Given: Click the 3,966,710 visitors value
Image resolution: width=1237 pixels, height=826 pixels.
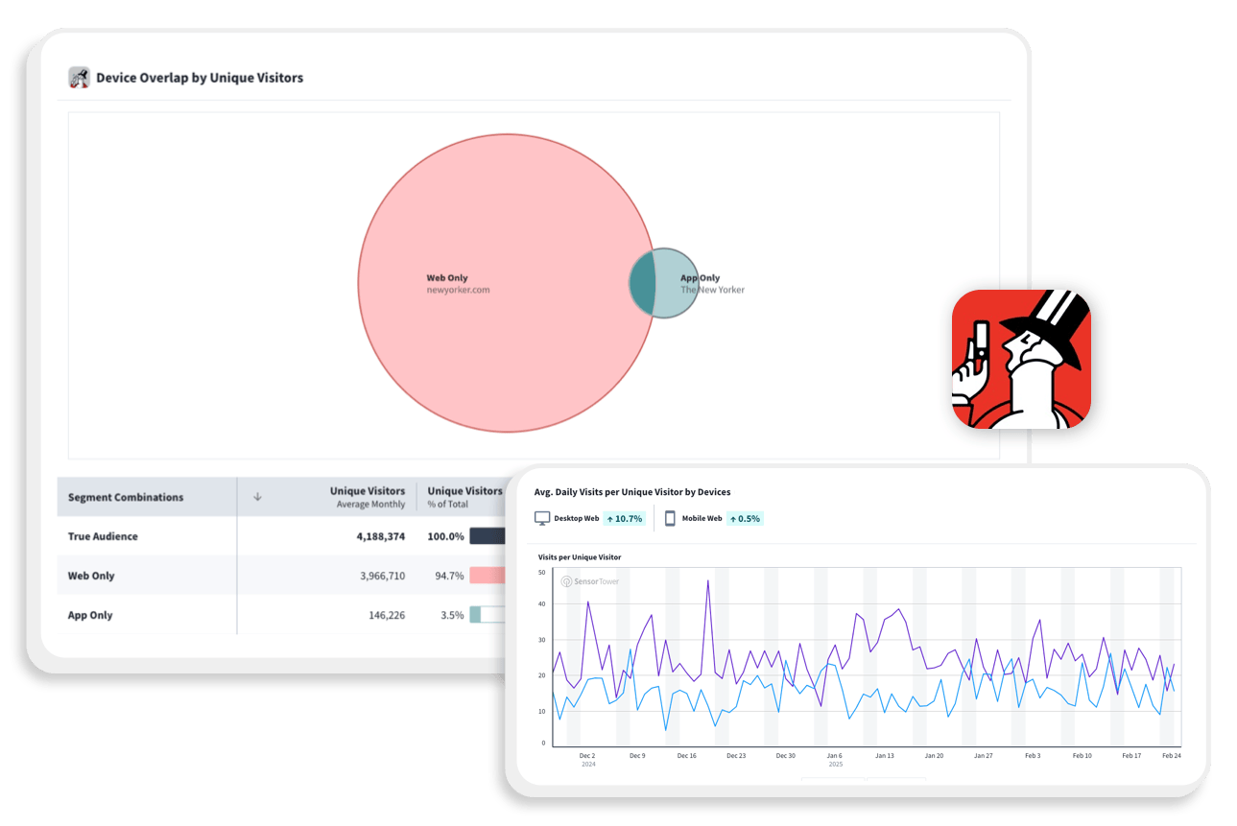Looking at the screenshot, I should pyautogui.click(x=382, y=576).
